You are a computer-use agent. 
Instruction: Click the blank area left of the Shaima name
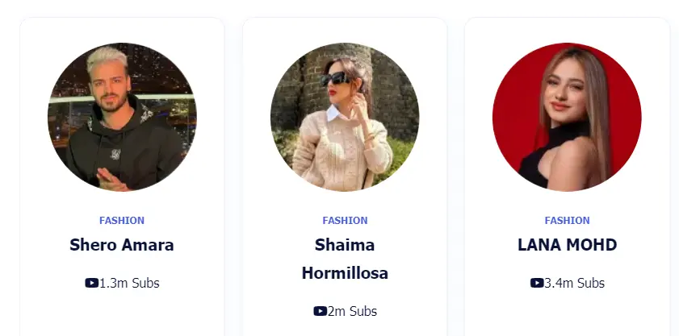point(275,245)
